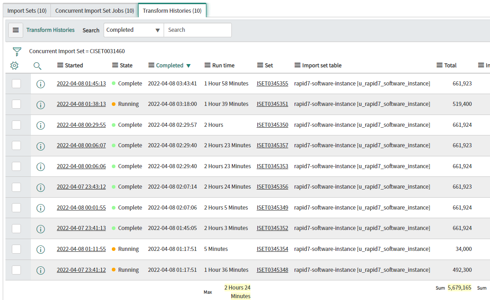Click the 5,679,165 total sum value
Screen dimensions: 490x300
460,287
